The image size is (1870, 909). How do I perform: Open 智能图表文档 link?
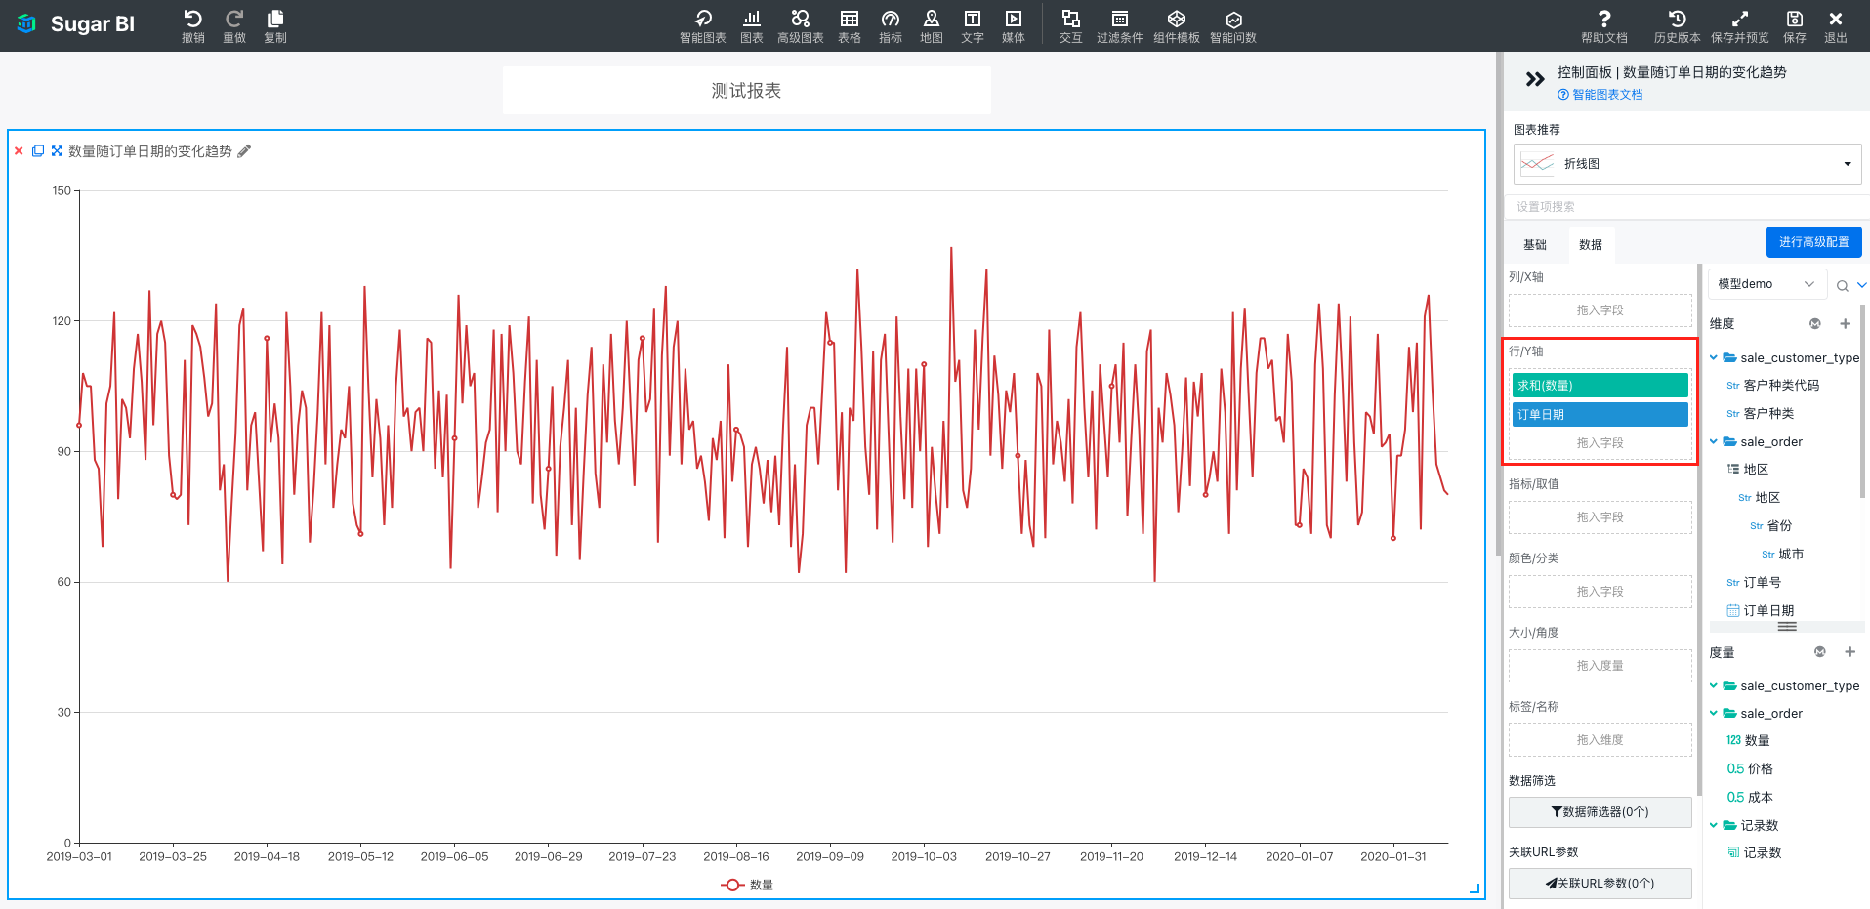point(1600,95)
